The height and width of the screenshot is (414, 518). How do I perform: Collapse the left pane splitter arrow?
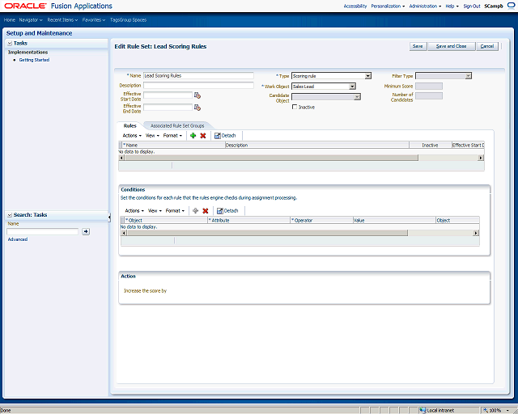[x=109, y=218]
